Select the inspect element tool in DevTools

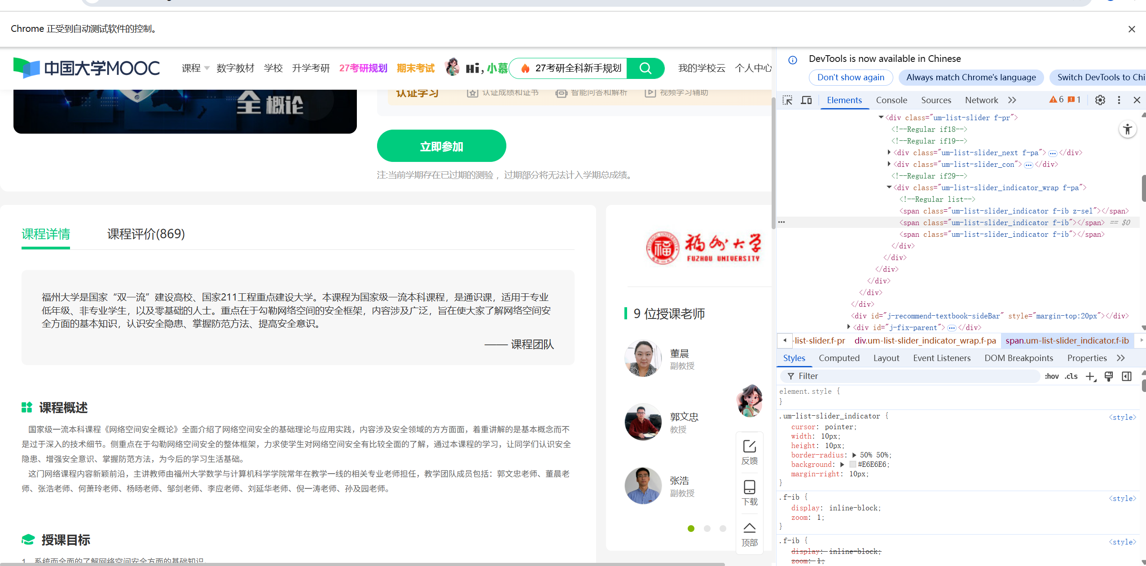click(787, 100)
